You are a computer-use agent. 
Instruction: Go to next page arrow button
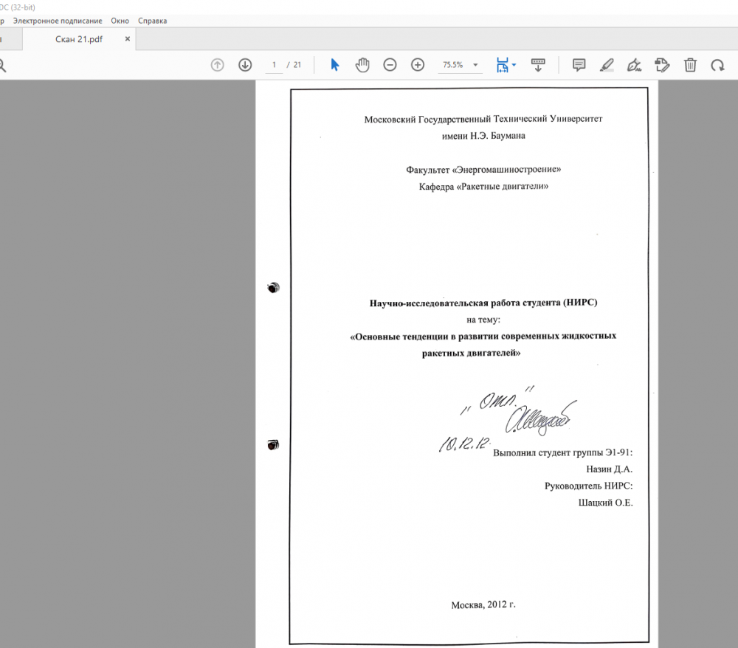tap(245, 65)
